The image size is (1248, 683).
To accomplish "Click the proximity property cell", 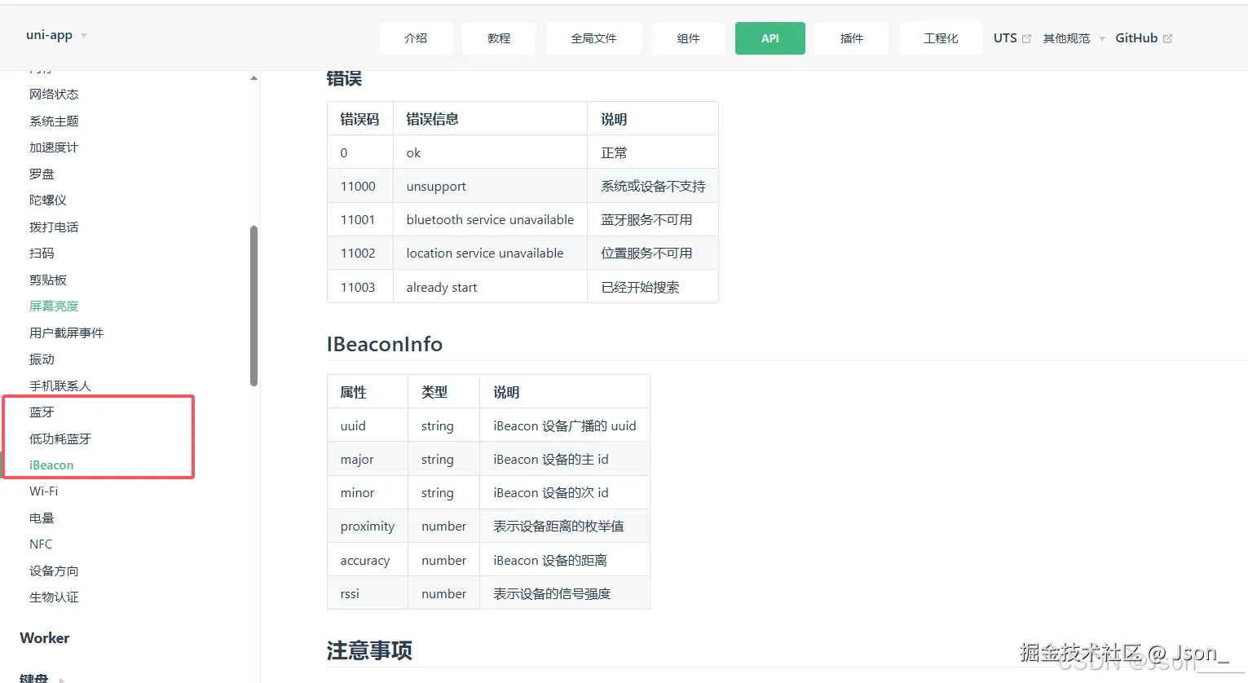I will (x=368, y=526).
